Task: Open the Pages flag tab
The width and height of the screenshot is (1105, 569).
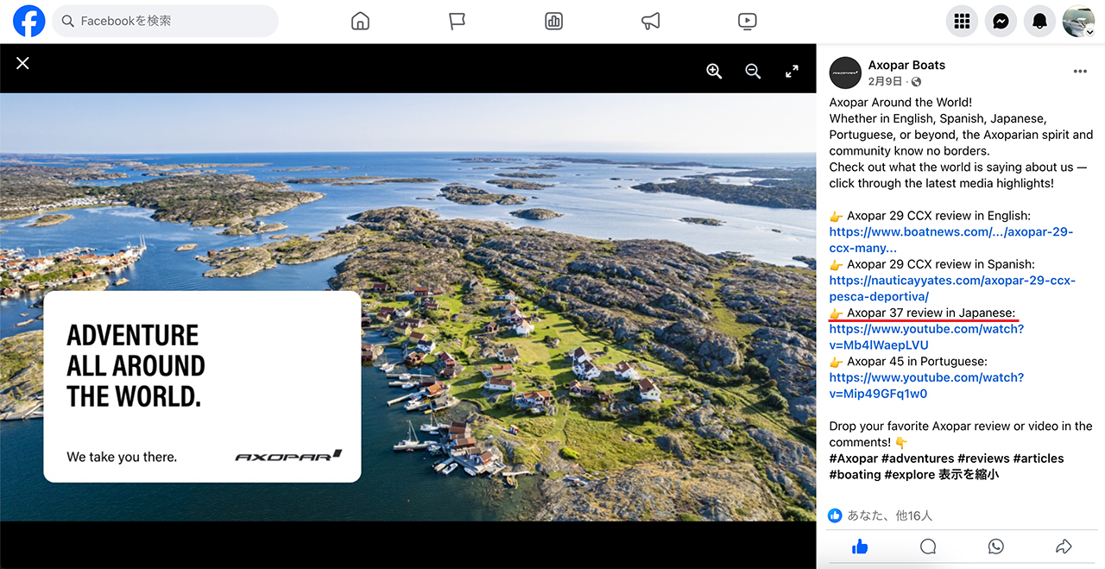Action: tap(458, 22)
